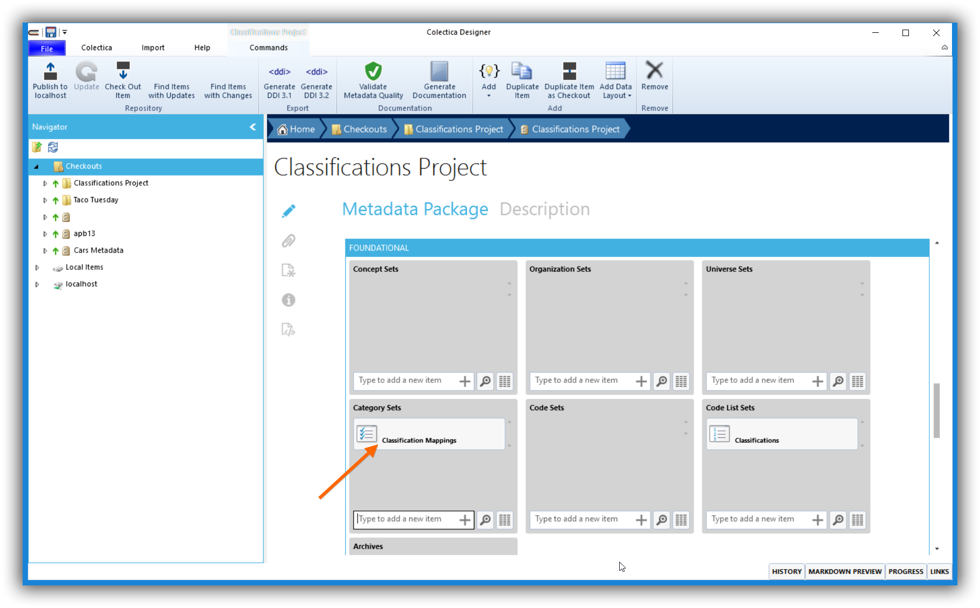Collapse the Navigator panel
Image resolution: width=980 pixels, height=608 pixels.
[253, 127]
